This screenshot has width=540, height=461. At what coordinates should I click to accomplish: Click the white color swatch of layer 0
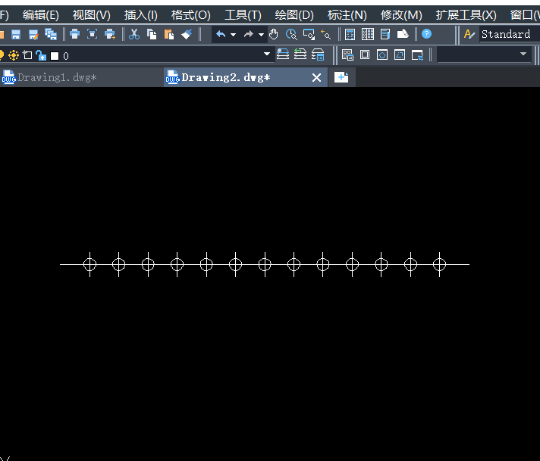tap(55, 56)
